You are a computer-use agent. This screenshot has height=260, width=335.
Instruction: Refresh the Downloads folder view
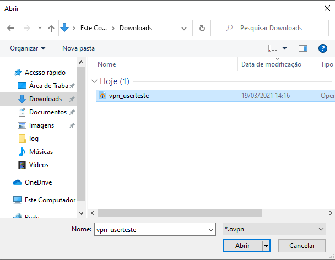tap(202, 28)
